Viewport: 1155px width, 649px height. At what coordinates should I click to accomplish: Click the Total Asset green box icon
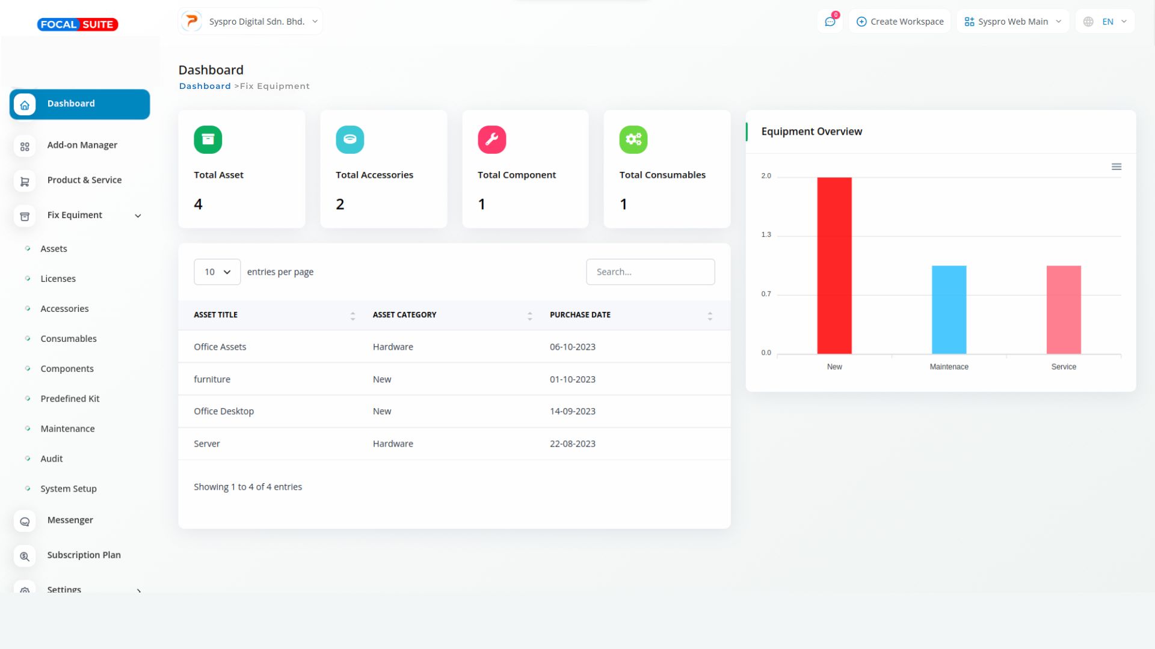[208, 139]
